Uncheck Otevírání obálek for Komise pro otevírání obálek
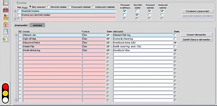 point(137,15)
